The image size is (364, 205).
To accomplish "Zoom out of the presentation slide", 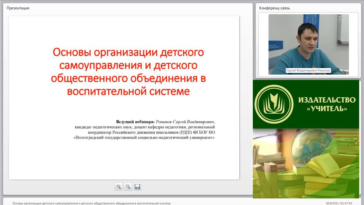I will (128, 187).
